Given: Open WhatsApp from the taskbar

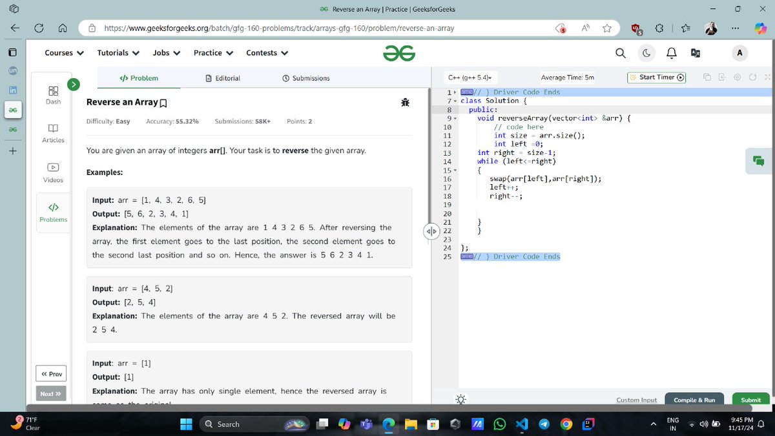Looking at the screenshot, I should (x=499, y=424).
